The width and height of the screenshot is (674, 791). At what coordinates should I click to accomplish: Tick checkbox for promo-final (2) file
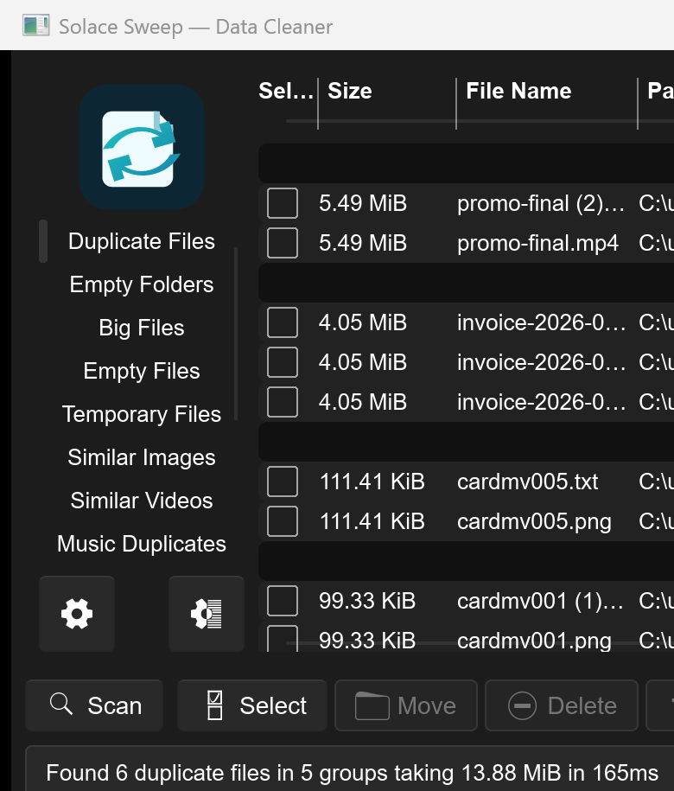pos(283,203)
